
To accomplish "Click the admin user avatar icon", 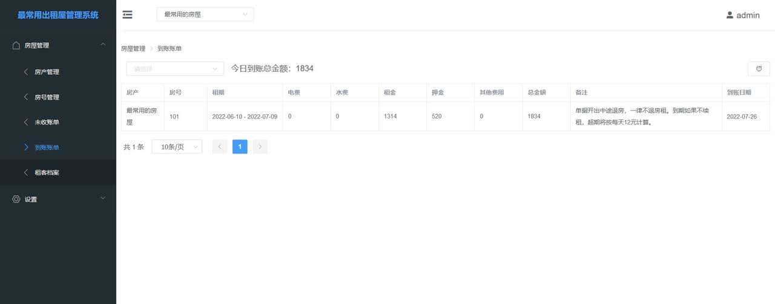I will [x=730, y=15].
